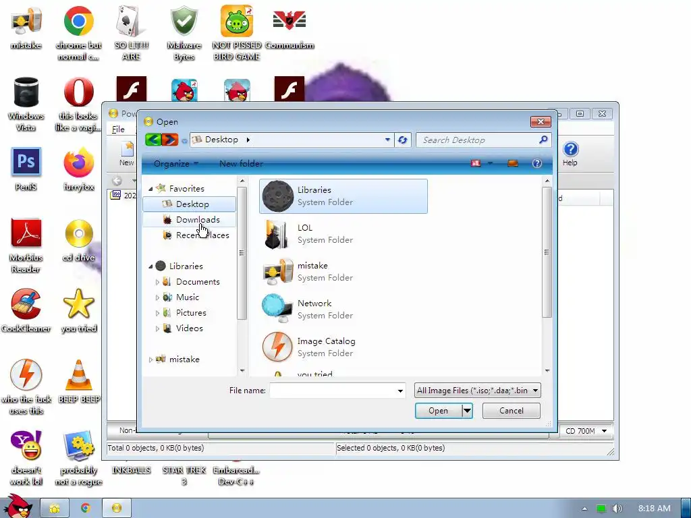Click the Open button

pyautogui.click(x=439, y=411)
